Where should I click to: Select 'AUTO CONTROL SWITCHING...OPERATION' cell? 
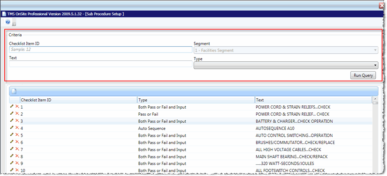click(294, 135)
